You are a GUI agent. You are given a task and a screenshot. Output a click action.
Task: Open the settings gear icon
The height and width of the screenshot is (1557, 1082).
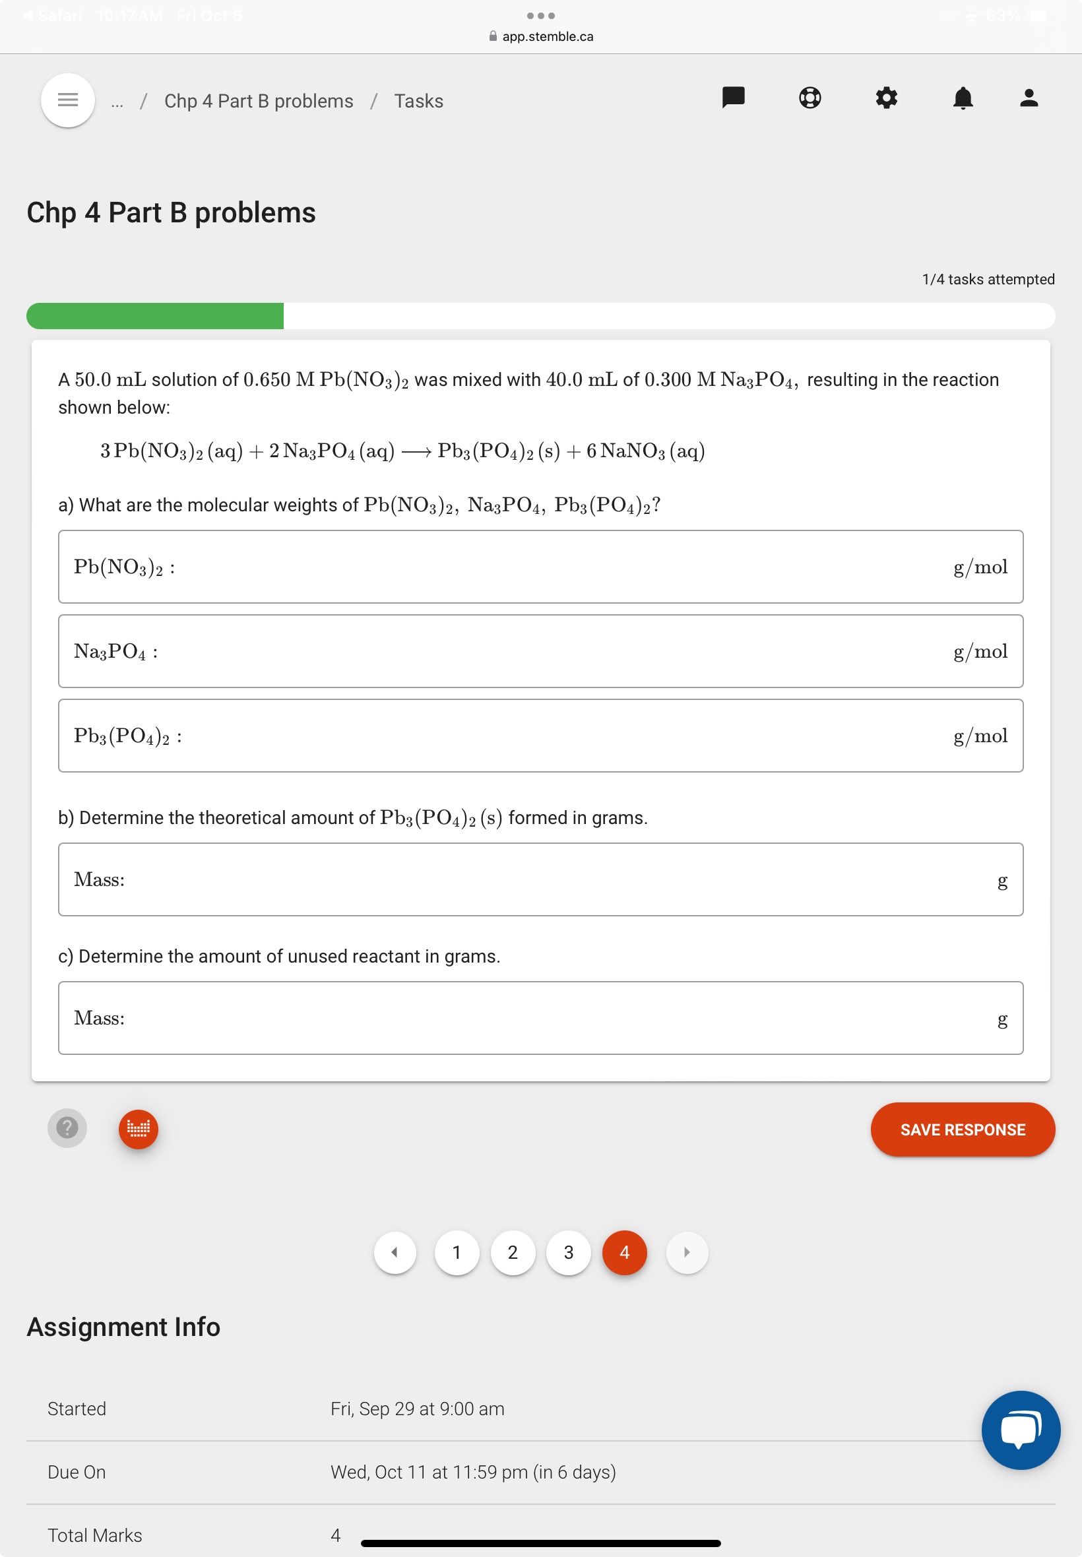887,99
